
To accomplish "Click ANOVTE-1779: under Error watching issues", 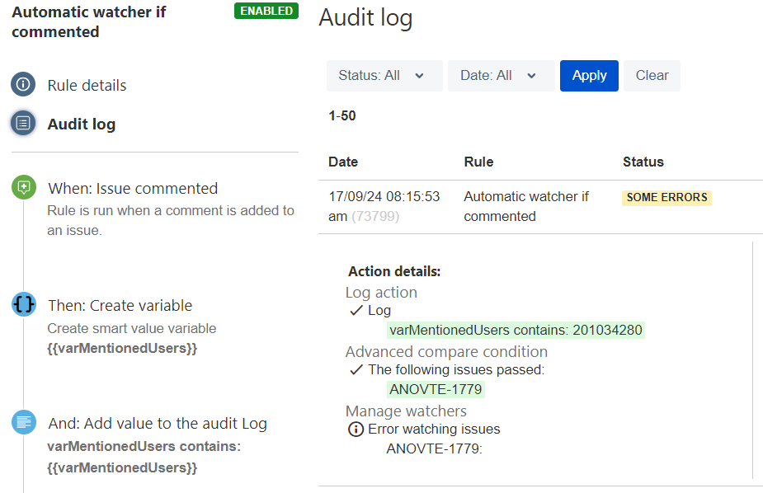I will pos(434,448).
